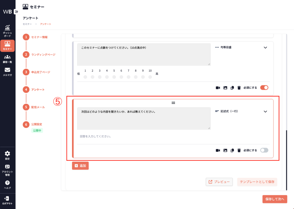Disable 必須にする on the score question

click(x=264, y=88)
